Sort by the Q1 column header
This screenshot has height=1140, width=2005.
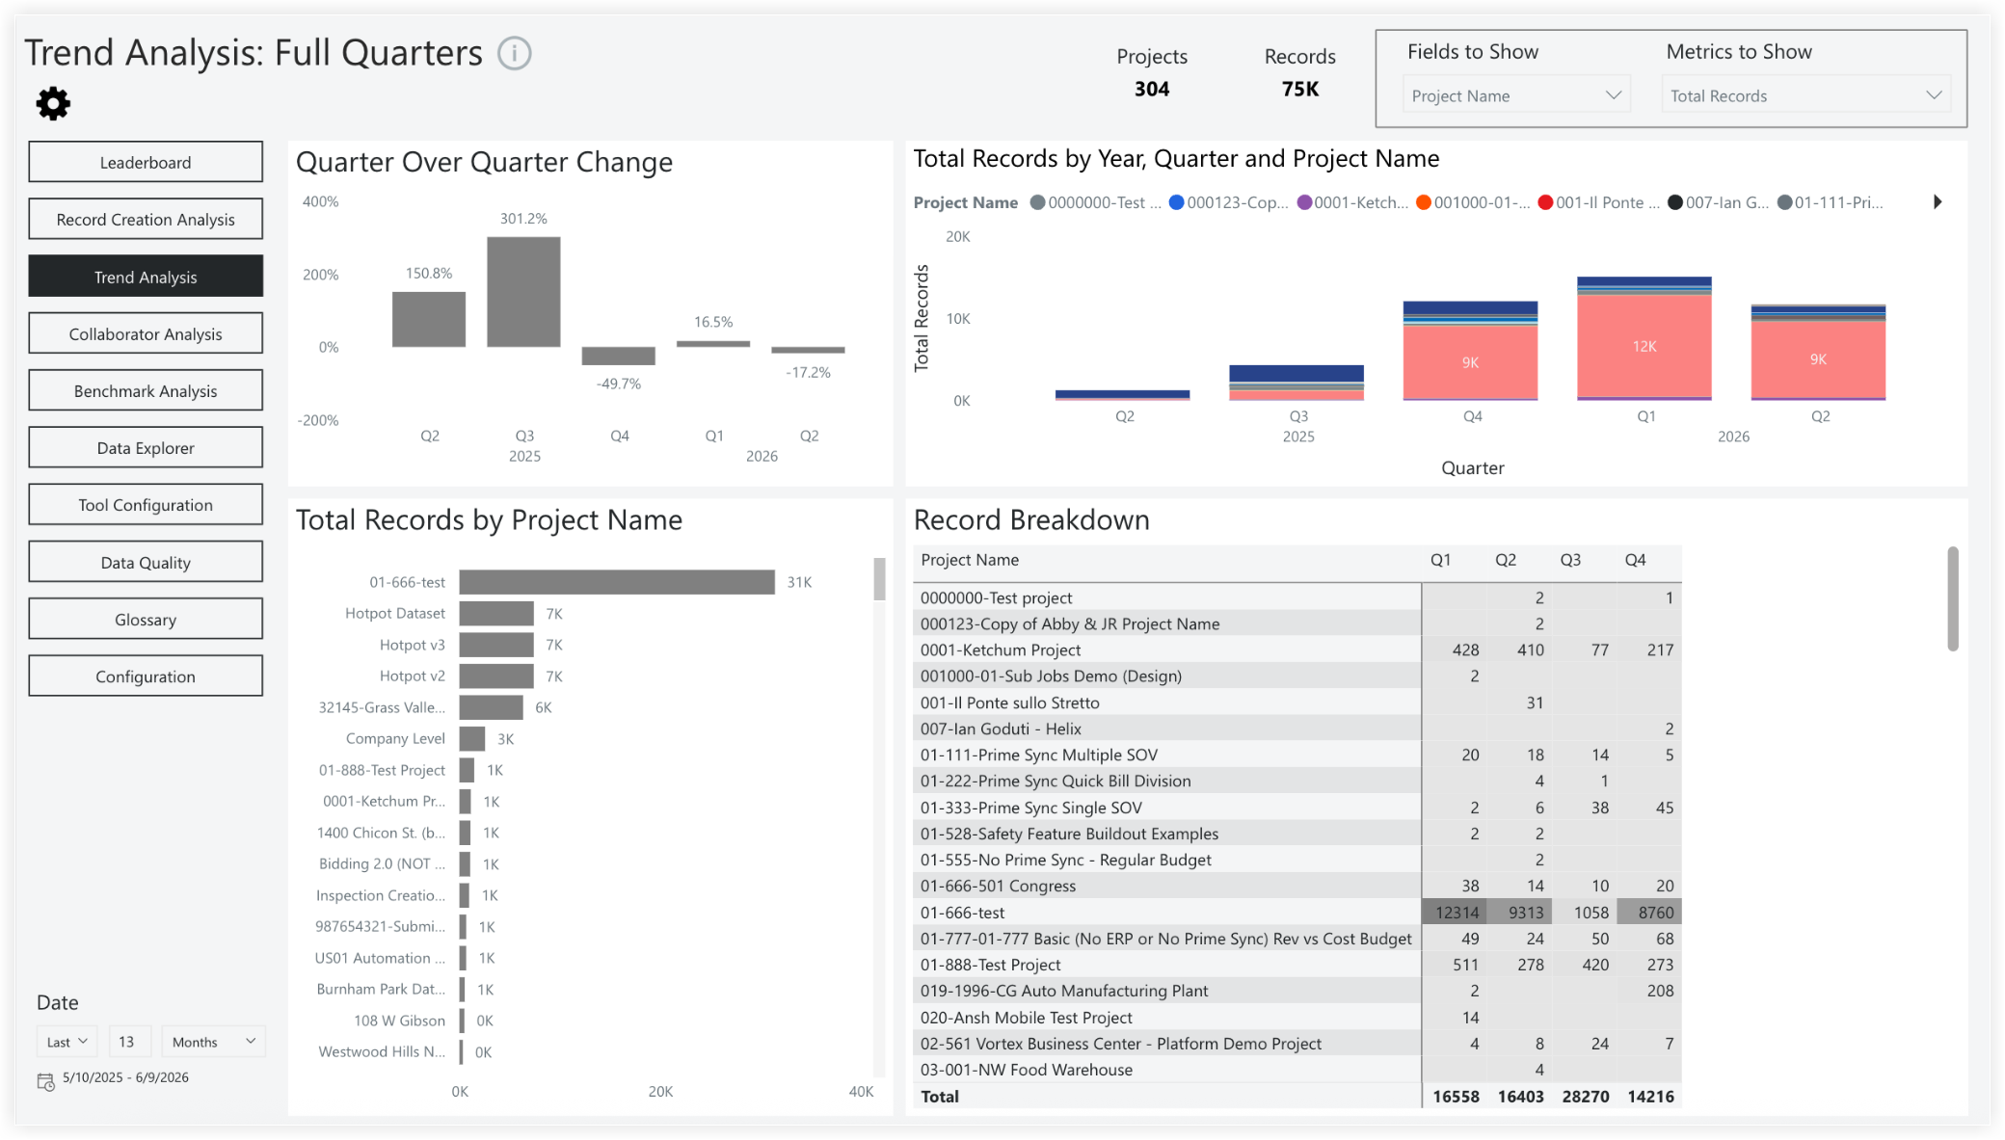point(1440,560)
